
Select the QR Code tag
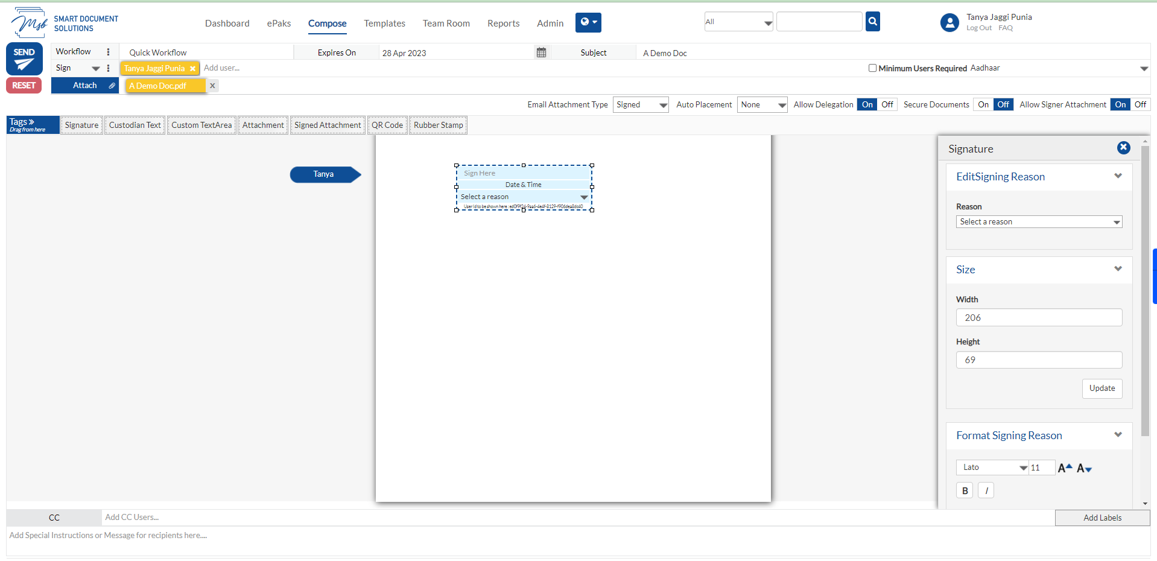pyautogui.click(x=387, y=125)
